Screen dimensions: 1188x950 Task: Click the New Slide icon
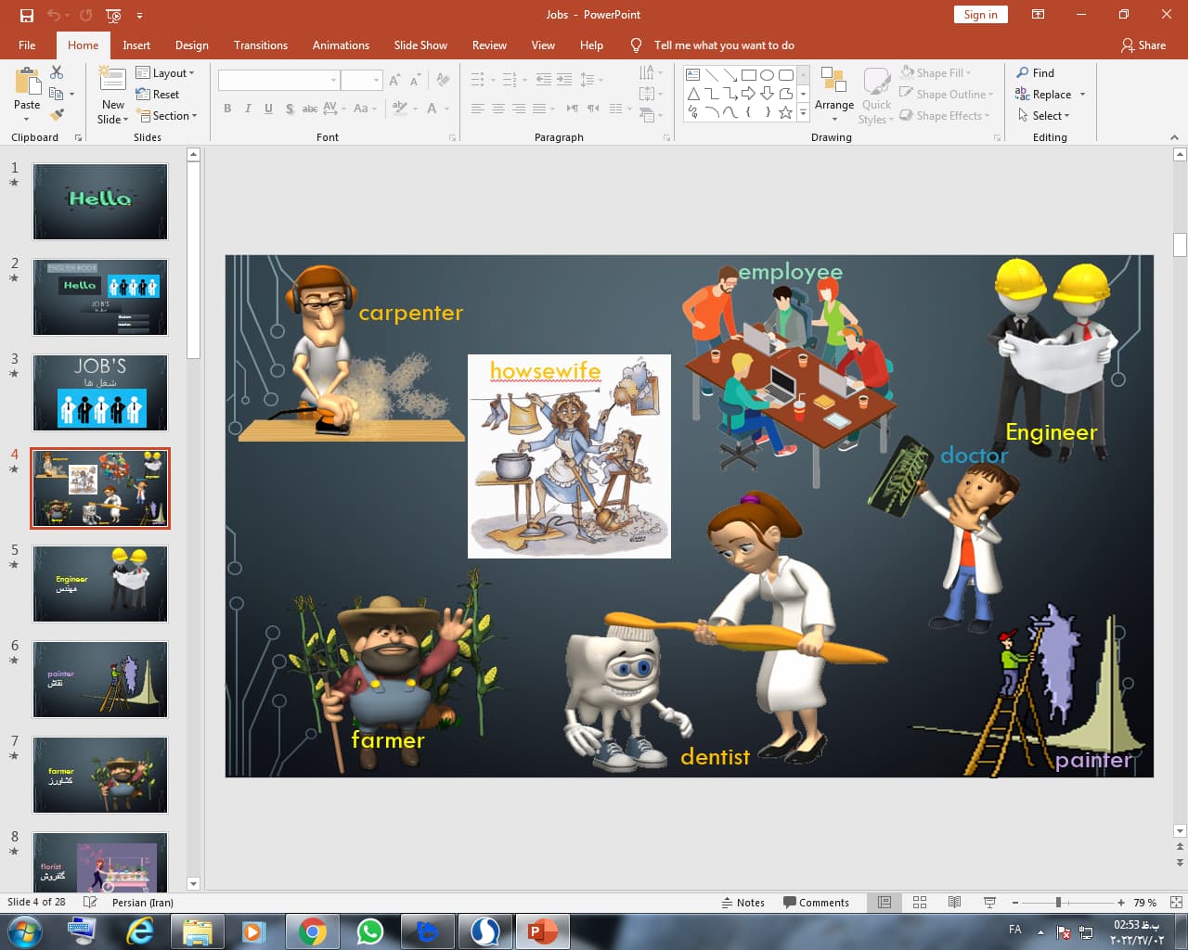click(x=112, y=82)
